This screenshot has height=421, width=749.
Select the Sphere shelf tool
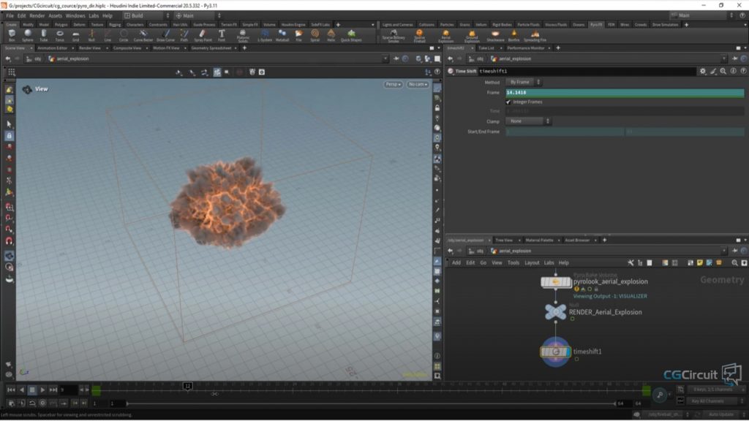click(28, 35)
